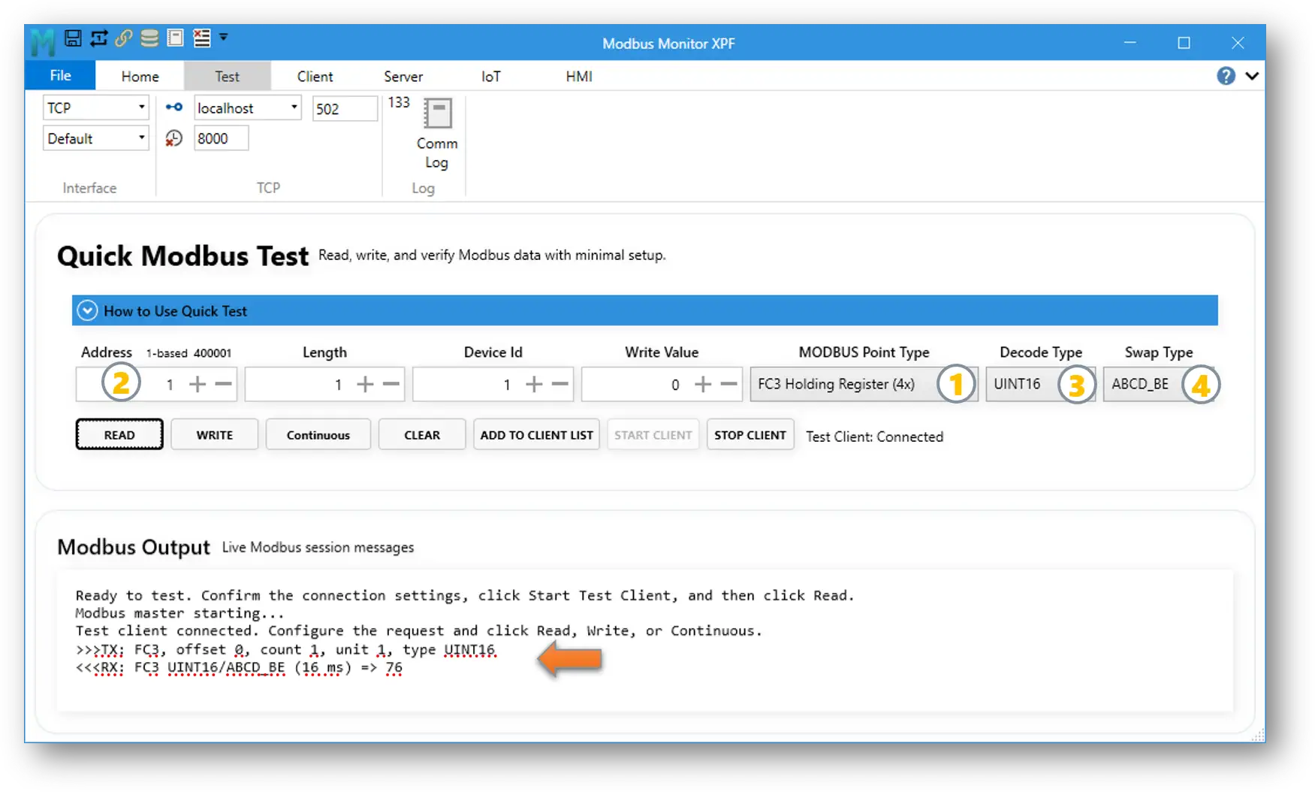
Task: Click ADD TO CLIENT LIST button
Action: tap(536, 434)
